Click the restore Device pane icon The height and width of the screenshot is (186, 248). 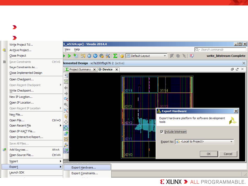[232, 69]
